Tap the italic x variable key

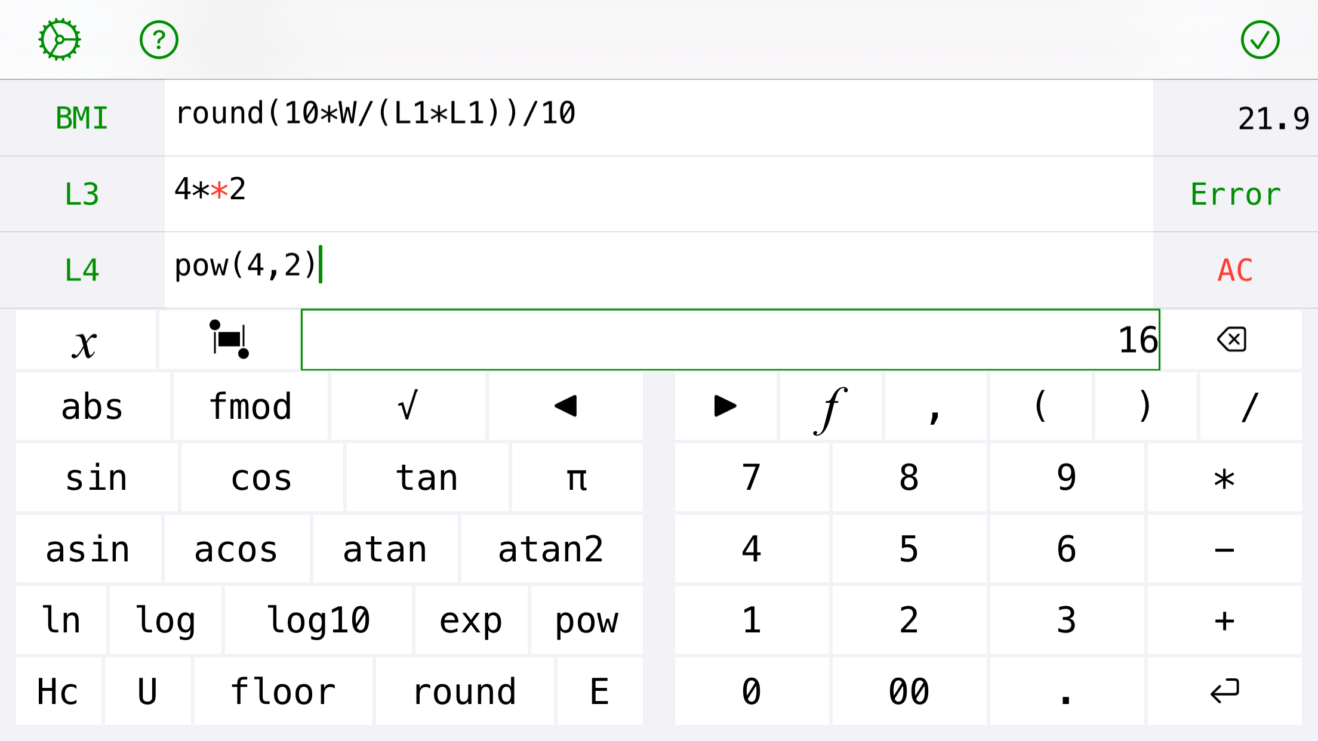[85, 339]
